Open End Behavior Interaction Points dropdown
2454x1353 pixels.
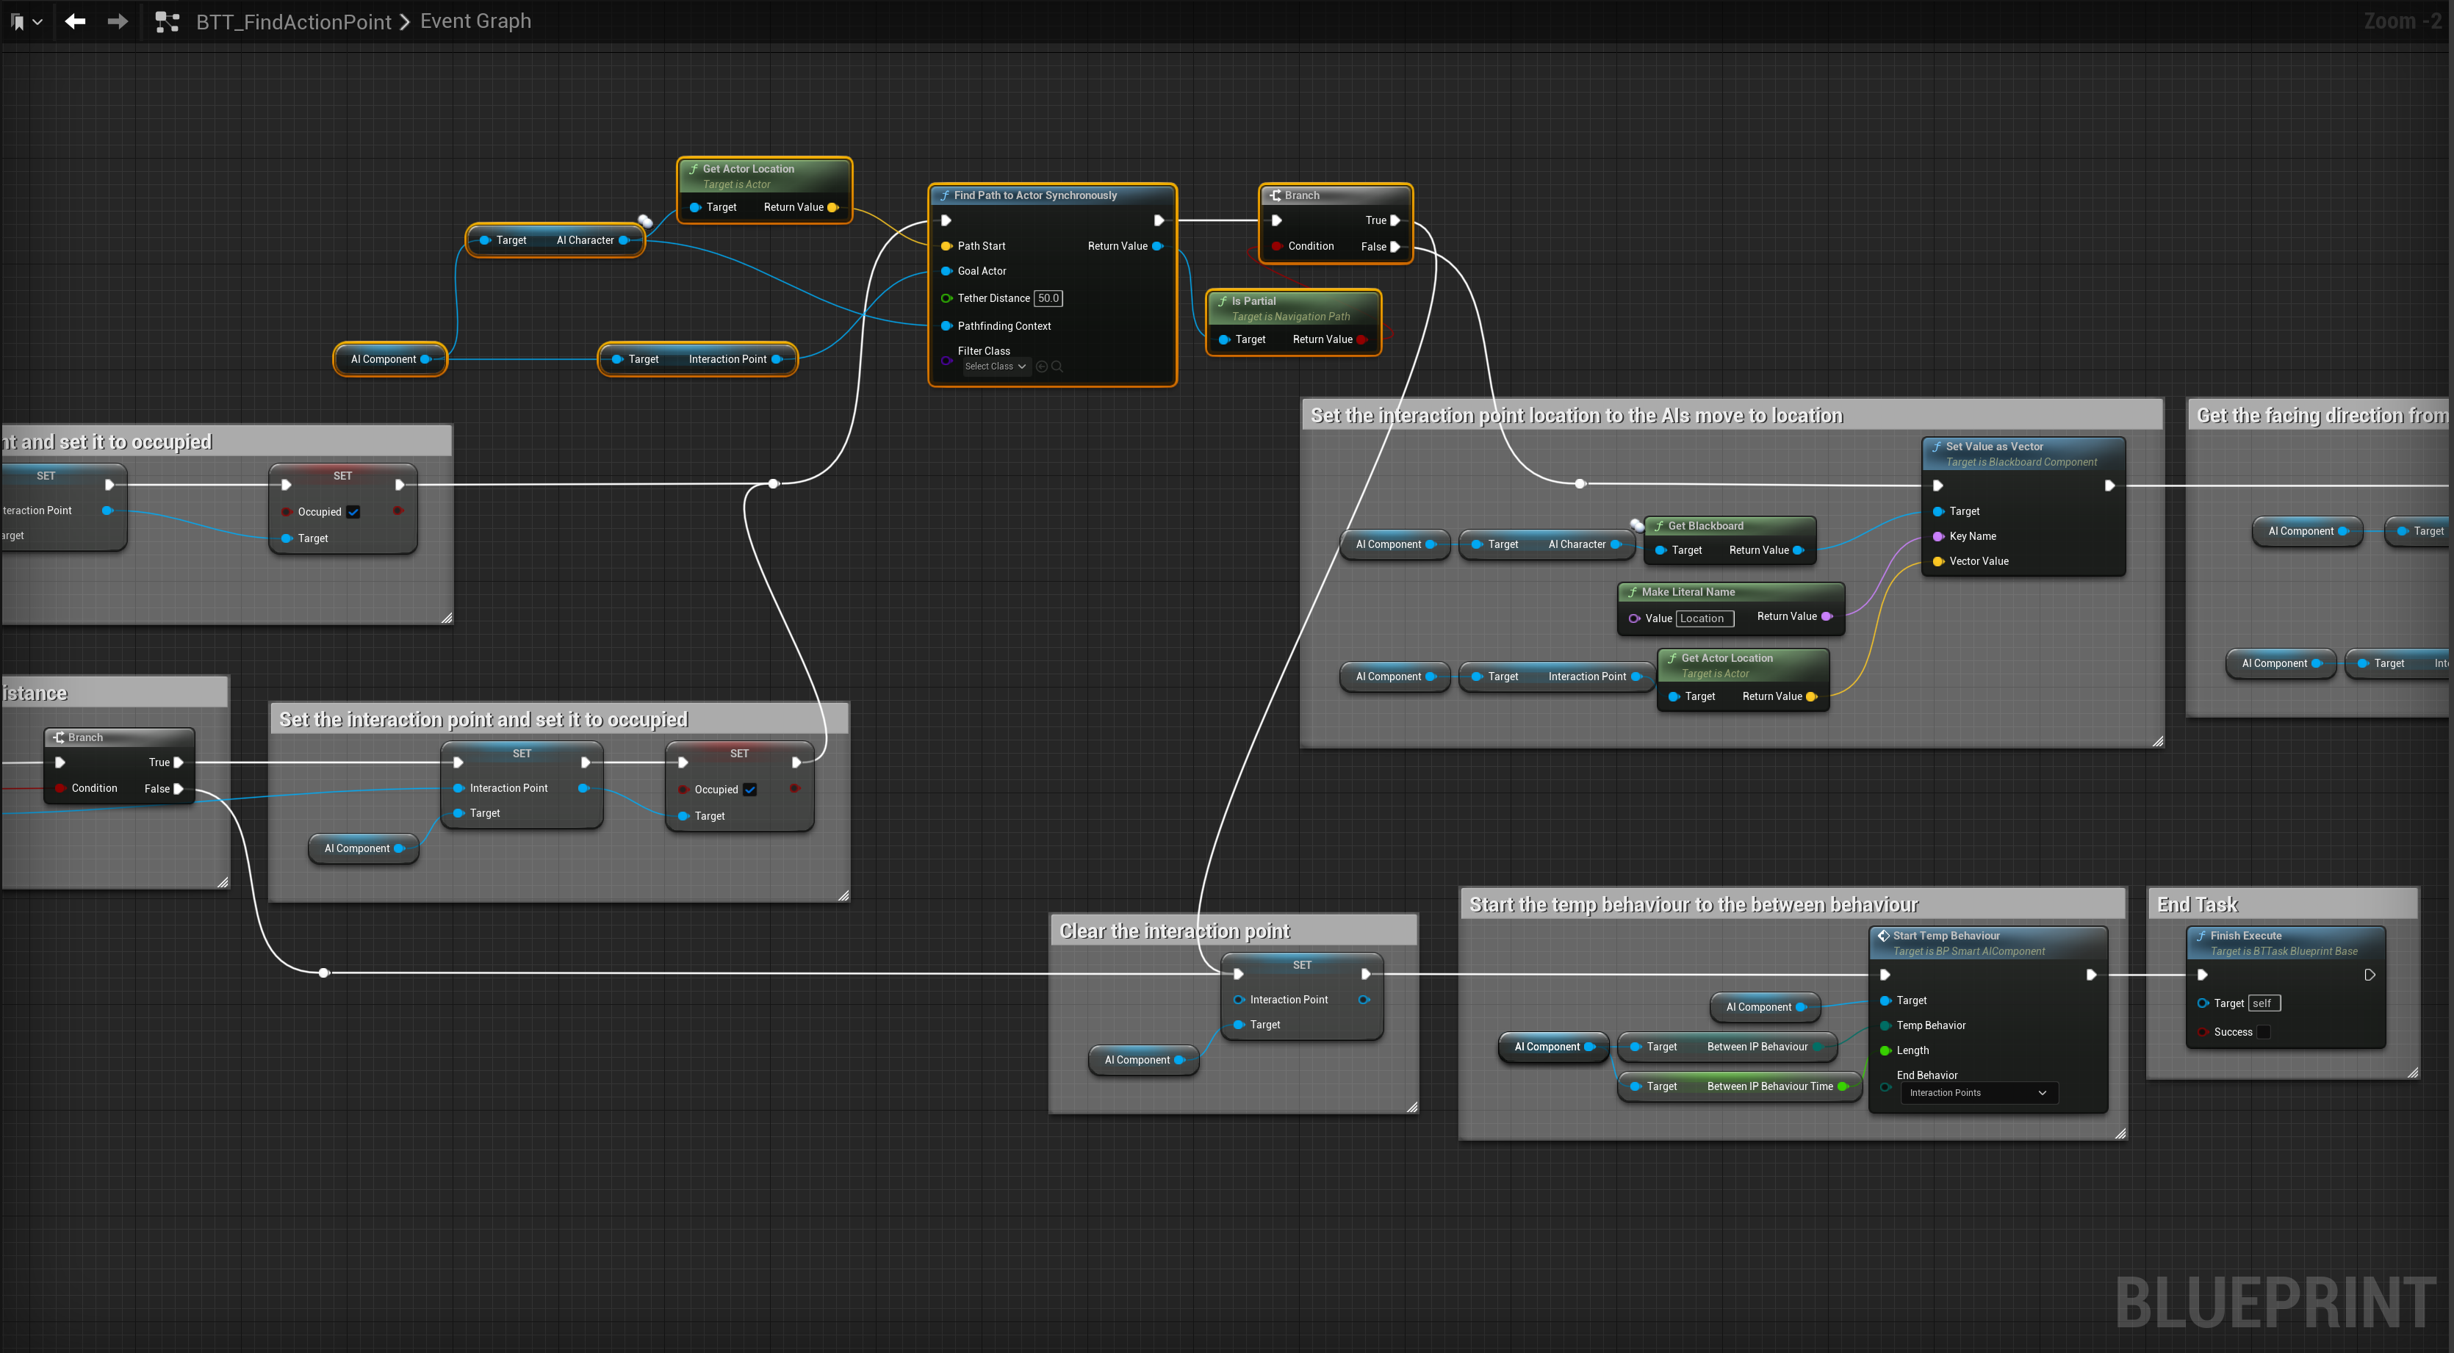tap(1978, 1093)
